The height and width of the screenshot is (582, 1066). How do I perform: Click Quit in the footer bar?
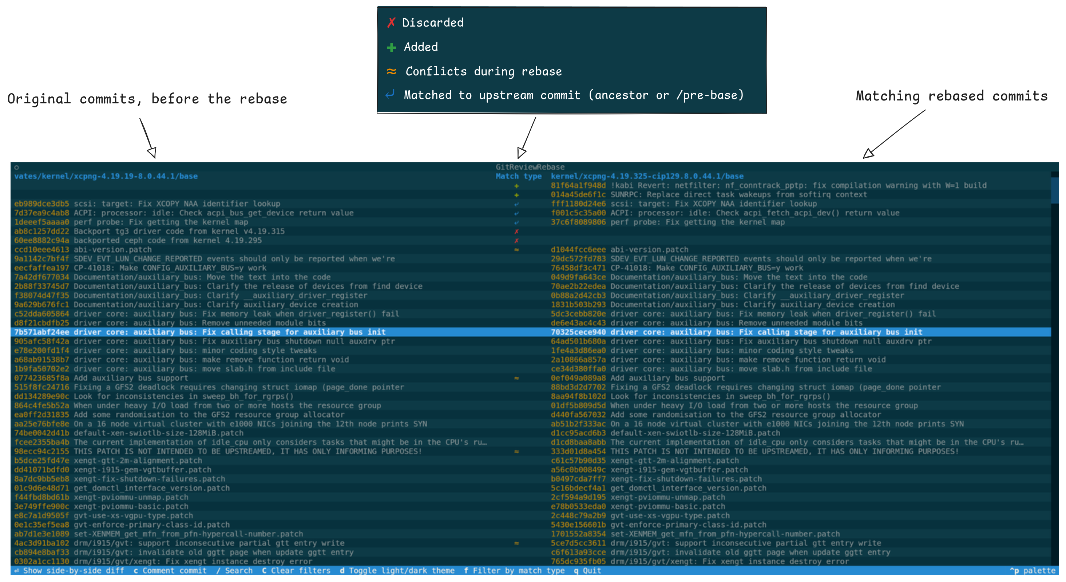coord(588,570)
